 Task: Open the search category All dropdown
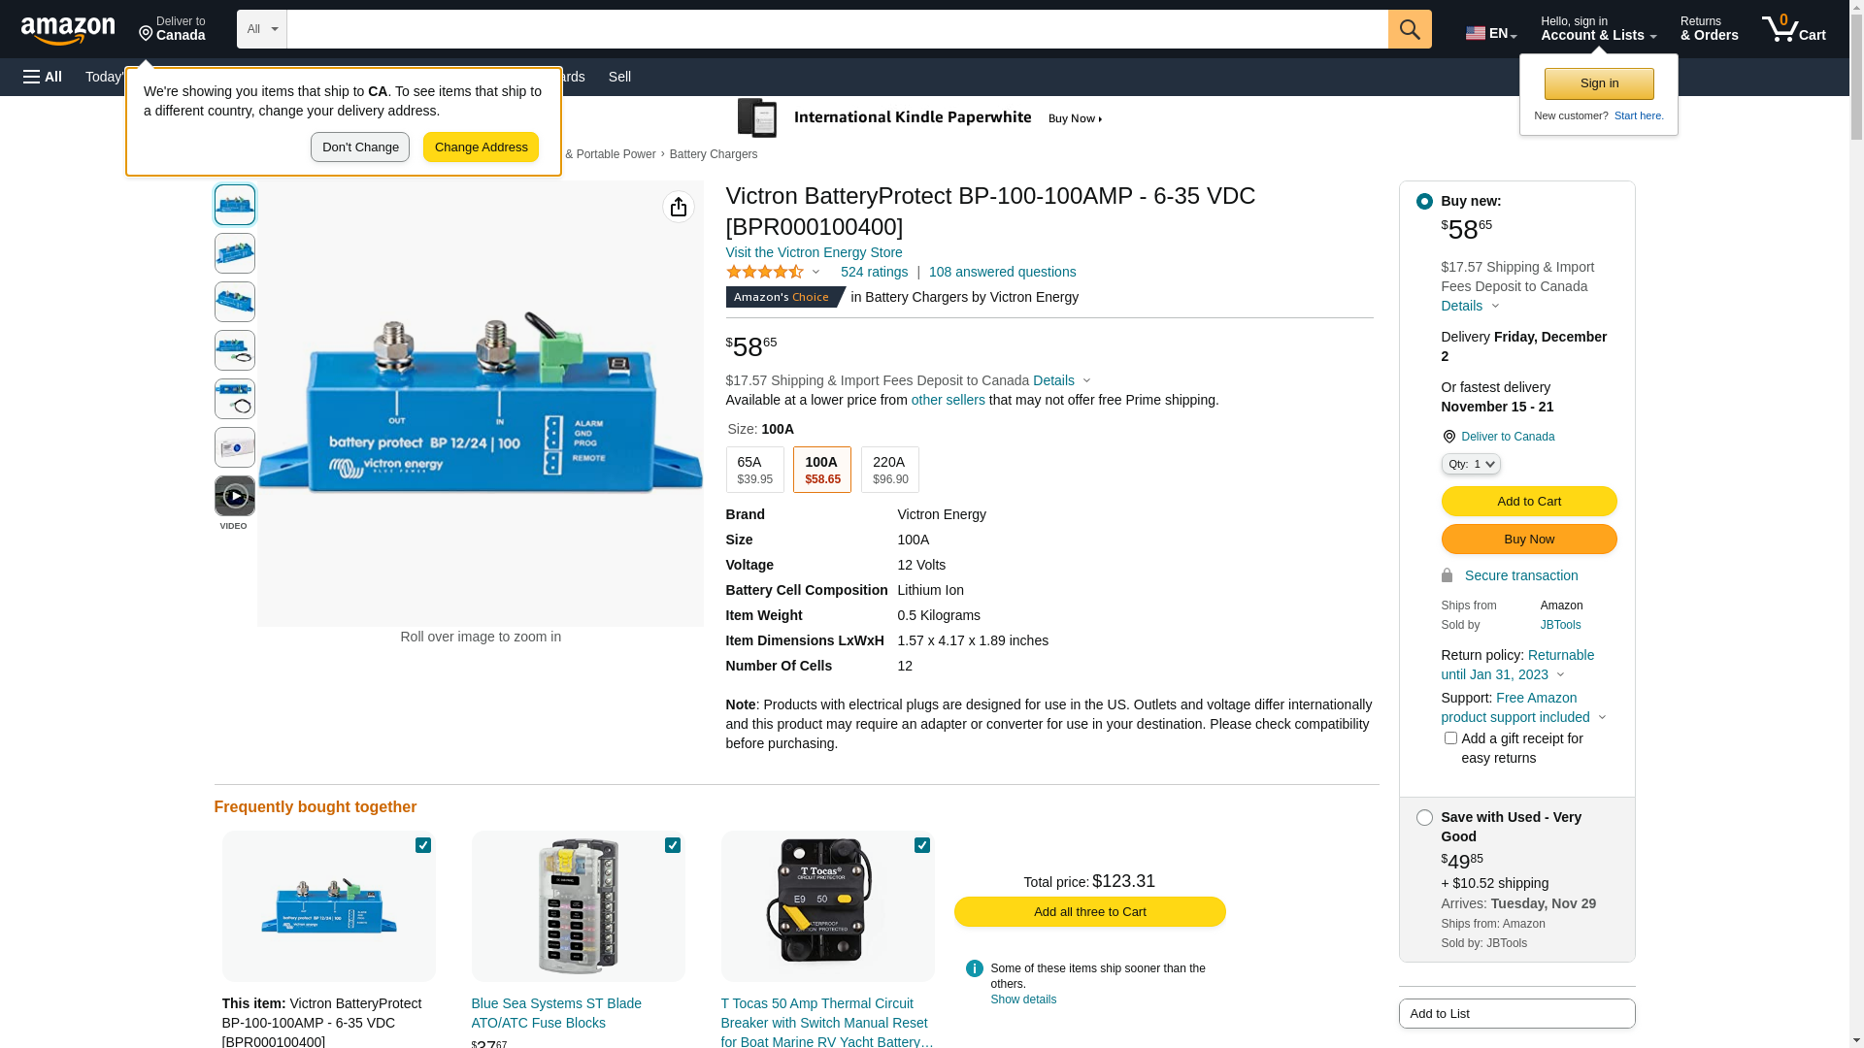tap(262, 29)
